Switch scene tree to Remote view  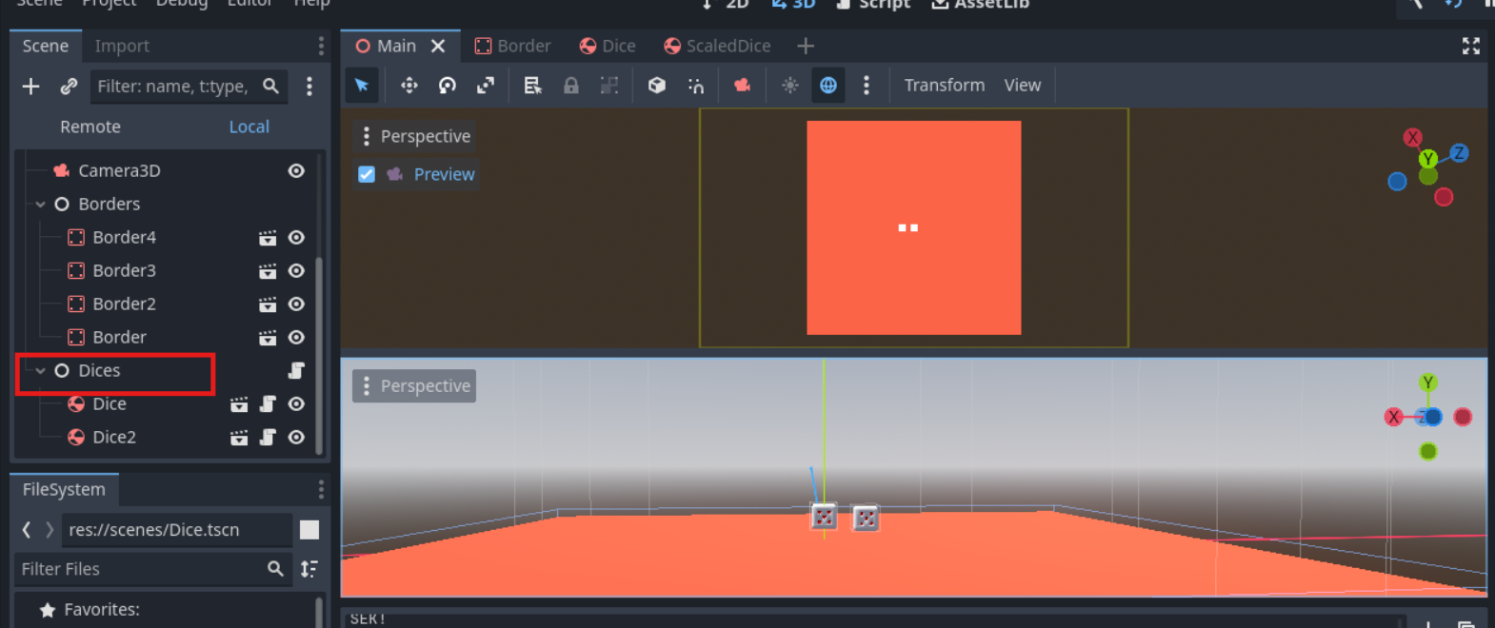90,127
